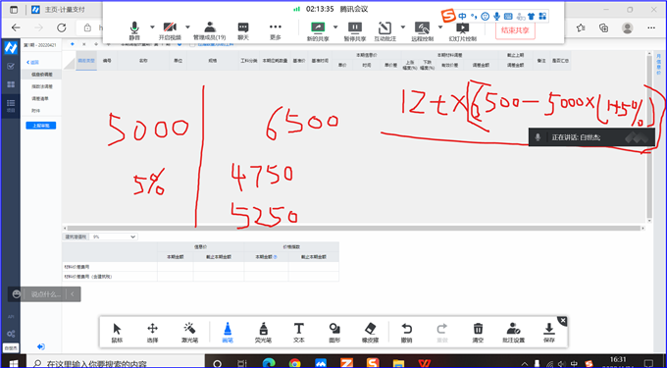Toggle camera with 开启视频 button
Viewport: 667px width, 368px height.
pos(170,31)
